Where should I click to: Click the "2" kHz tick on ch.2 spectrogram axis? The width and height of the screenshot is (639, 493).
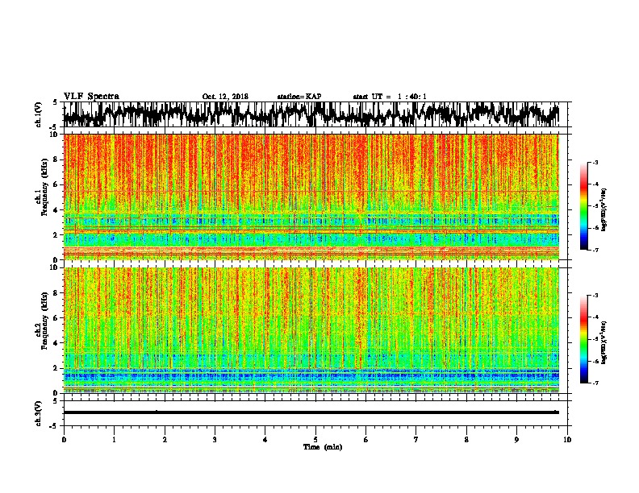click(56, 368)
